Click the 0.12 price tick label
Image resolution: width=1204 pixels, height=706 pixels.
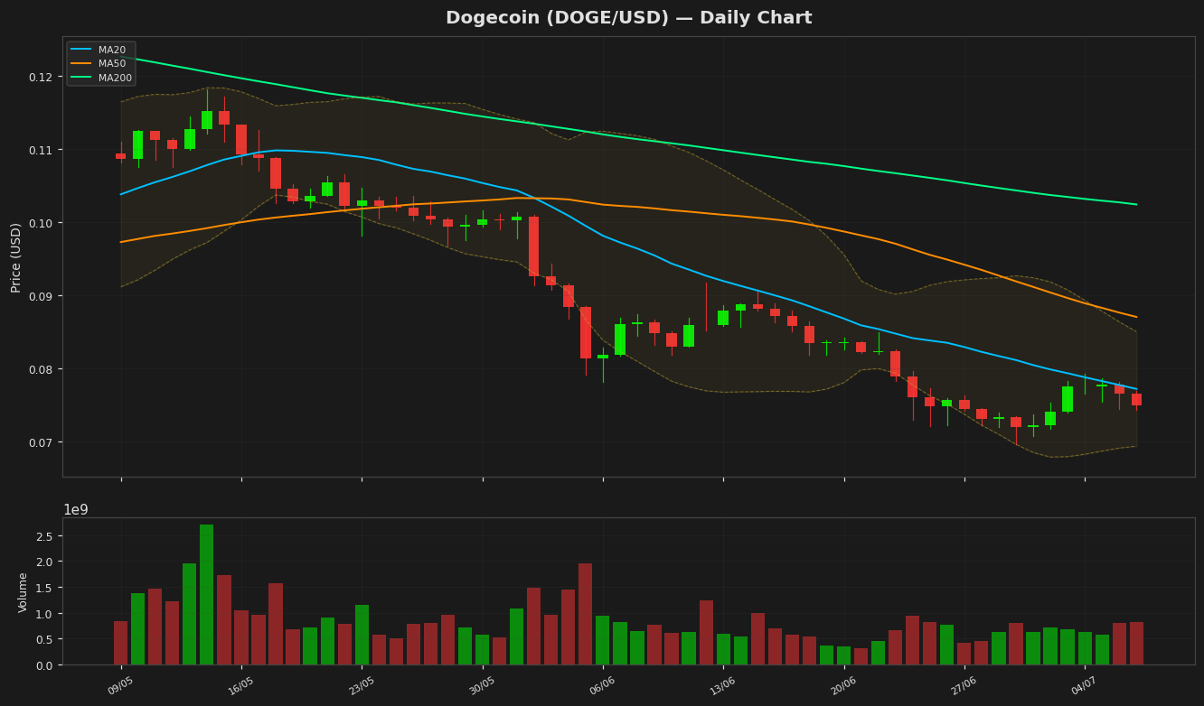coord(42,77)
